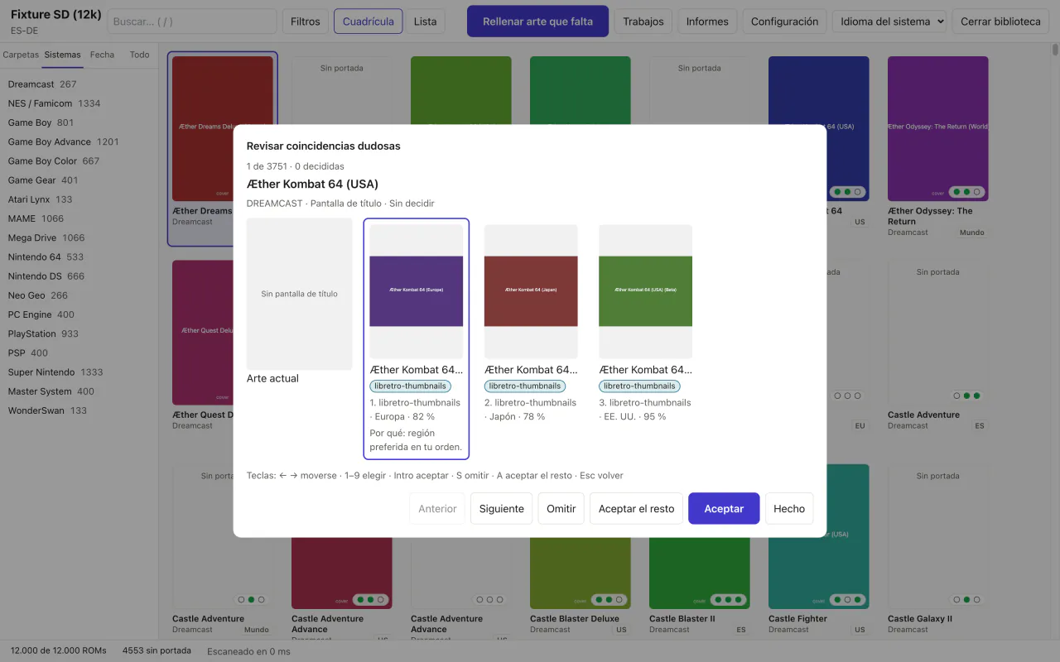Open the Castle Galaxy II card
Image resolution: width=1060 pixels, height=662 pixels.
coord(938,550)
